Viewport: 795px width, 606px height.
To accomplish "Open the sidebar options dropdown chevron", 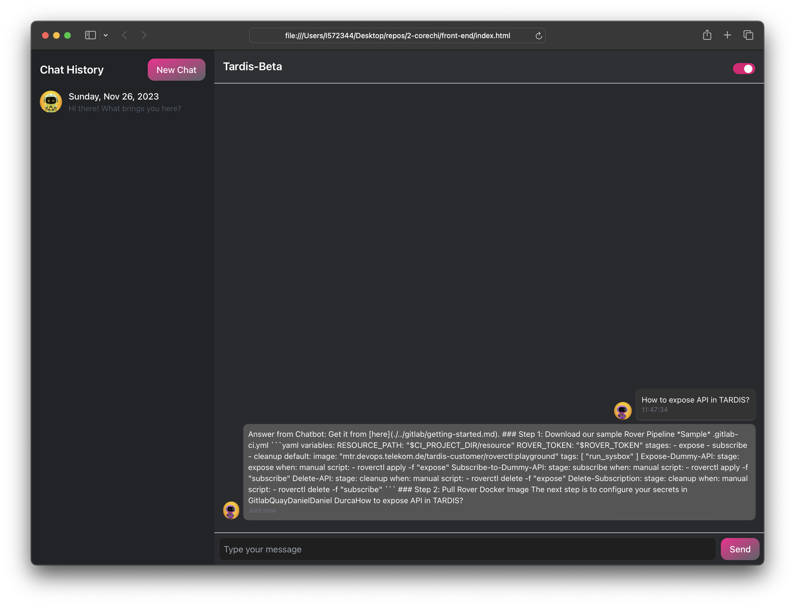I will 106,35.
